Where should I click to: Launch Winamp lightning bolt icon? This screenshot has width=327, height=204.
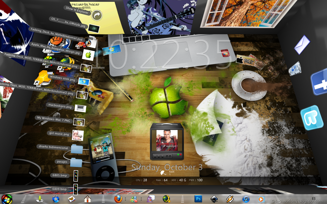point(230,199)
